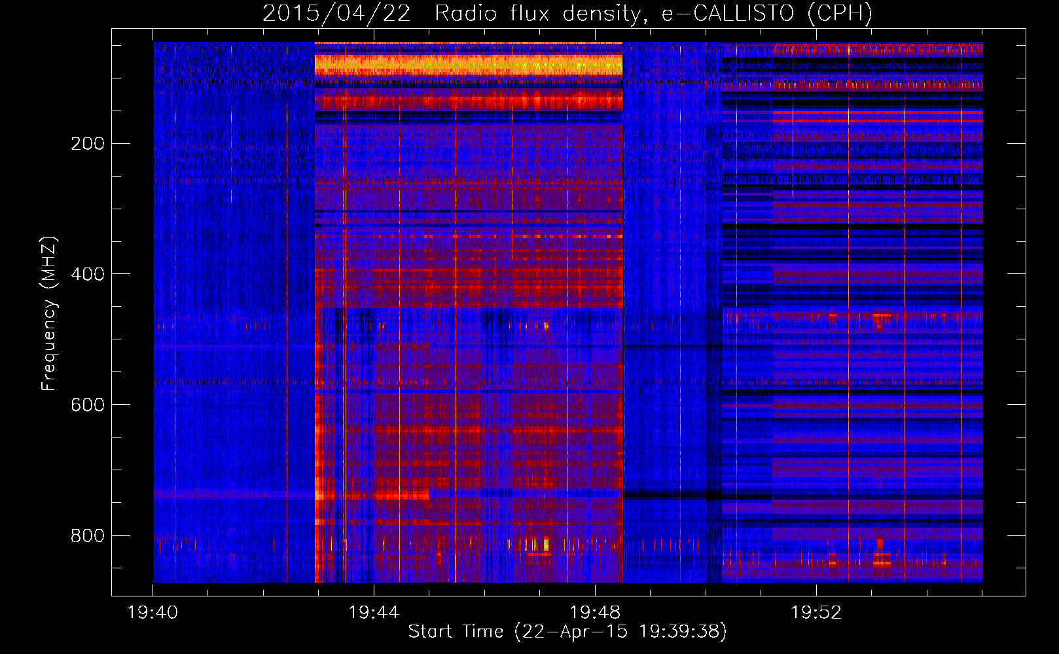Click the bright yellow emission band at top
The height and width of the screenshot is (654, 1059).
click(469, 65)
